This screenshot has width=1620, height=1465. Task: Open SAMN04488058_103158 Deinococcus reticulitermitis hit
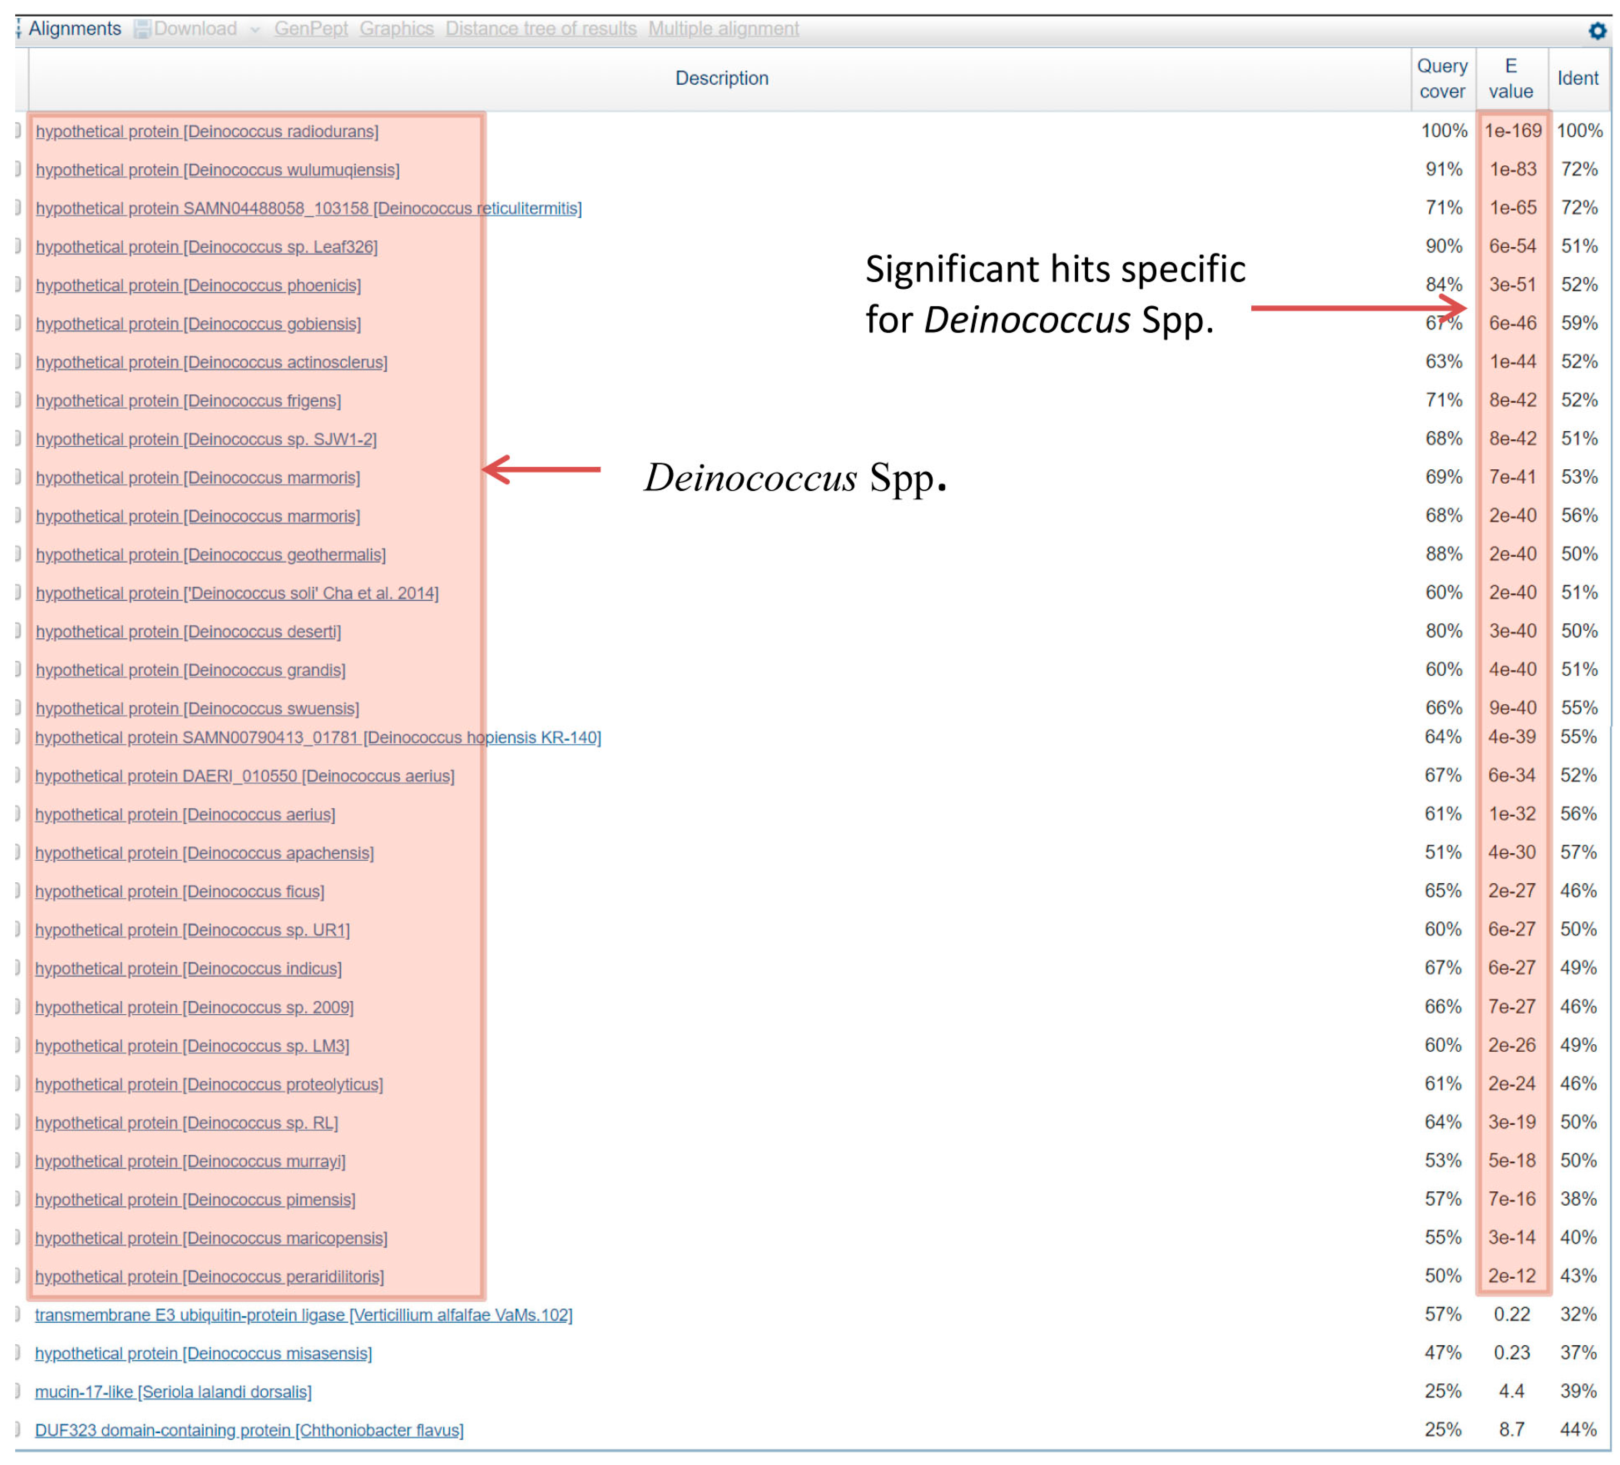(x=309, y=209)
